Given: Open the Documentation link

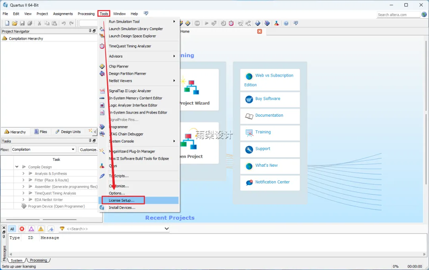Looking at the screenshot, I should click(x=269, y=116).
